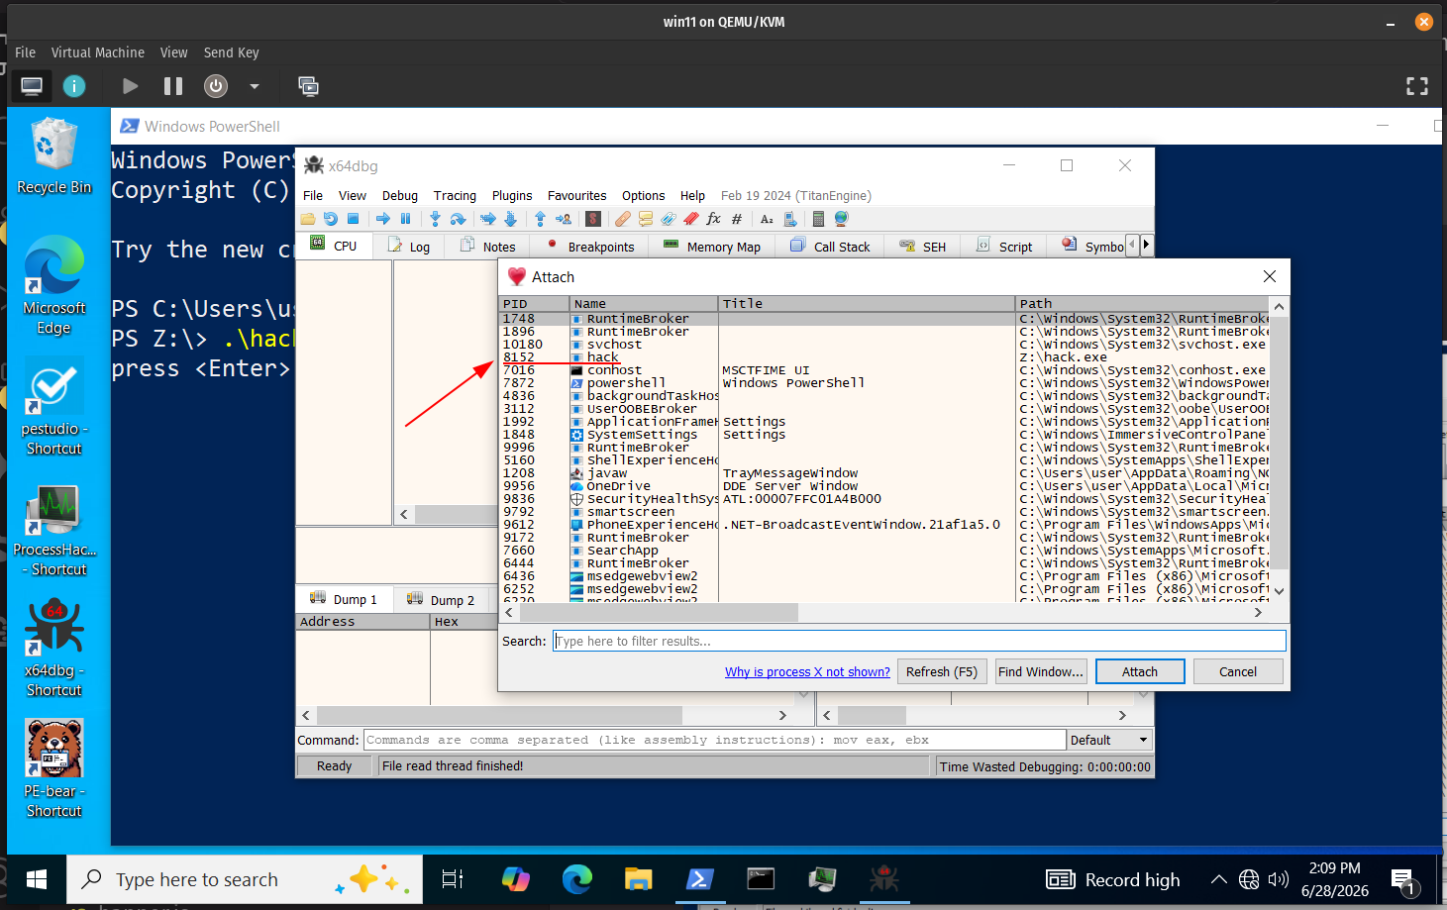The image size is (1447, 910).
Task: Switch to the Call Stack tab
Action: [831, 247]
